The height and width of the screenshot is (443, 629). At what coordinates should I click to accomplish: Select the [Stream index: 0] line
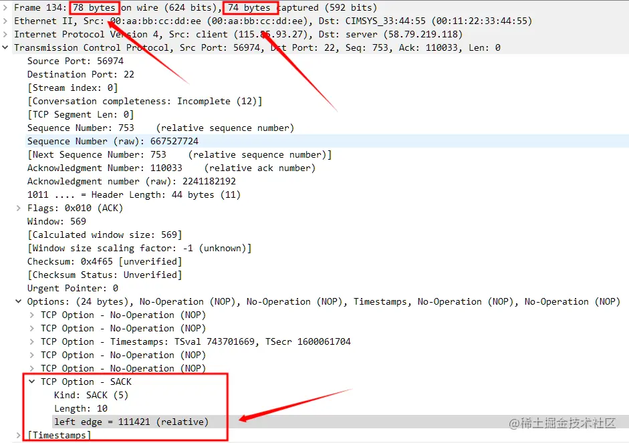[x=73, y=88]
